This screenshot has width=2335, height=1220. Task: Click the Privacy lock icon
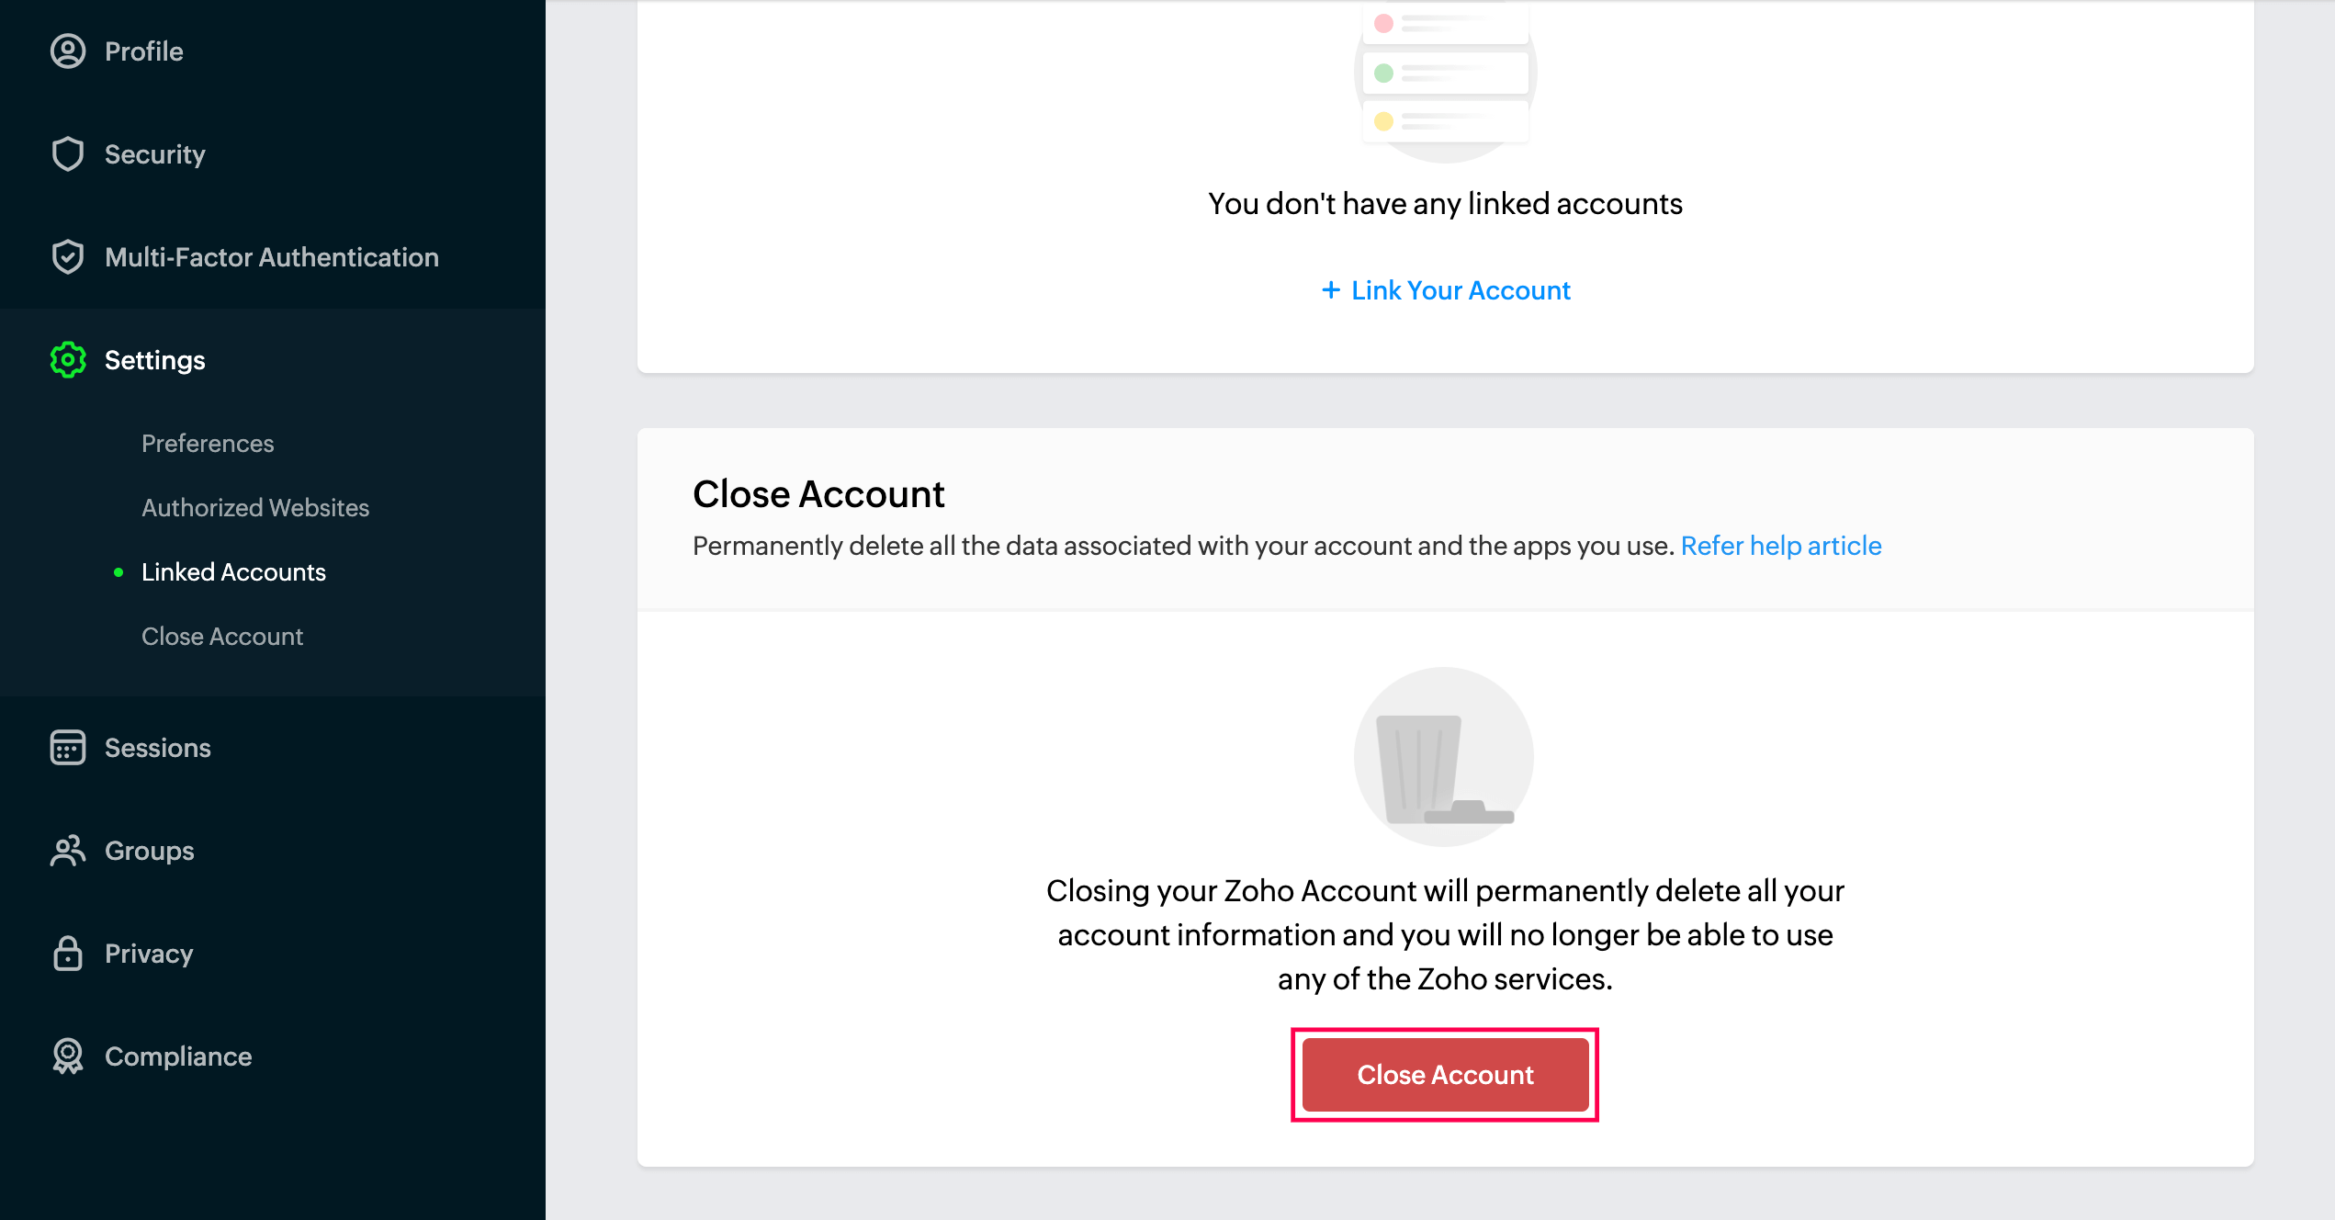point(66,955)
